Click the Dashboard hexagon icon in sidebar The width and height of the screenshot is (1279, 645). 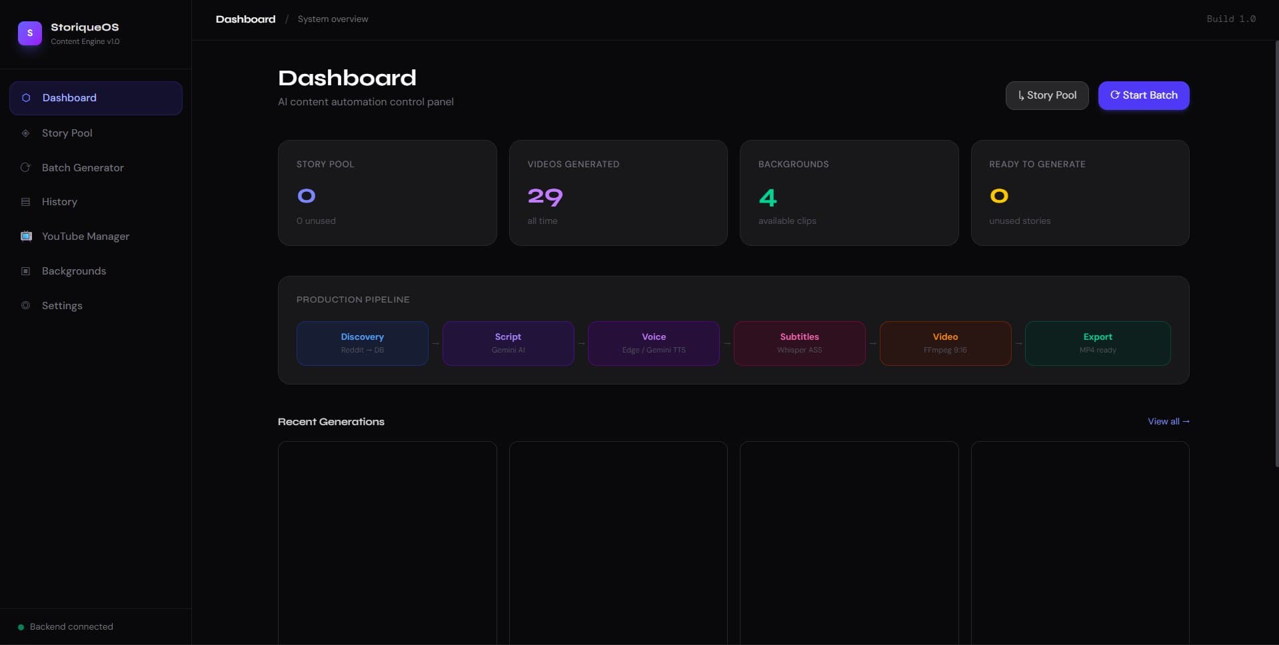(x=26, y=98)
